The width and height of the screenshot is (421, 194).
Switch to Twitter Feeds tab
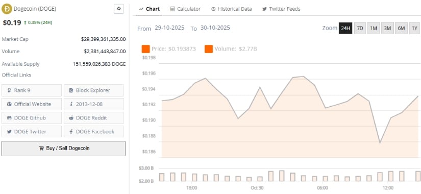[281, 9]
